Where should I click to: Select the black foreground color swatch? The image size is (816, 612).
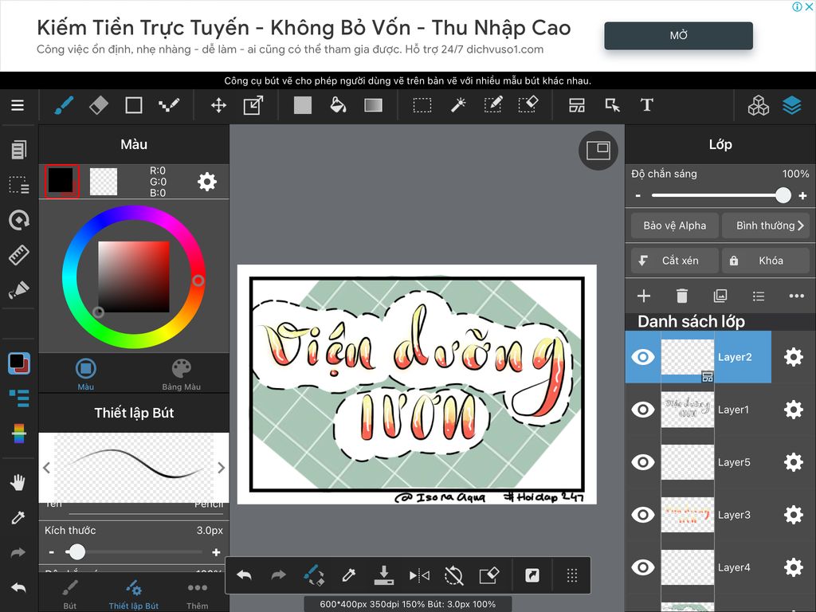click(62, 181)
